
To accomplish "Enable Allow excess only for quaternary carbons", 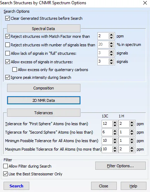I will click(x=14, y=70).
